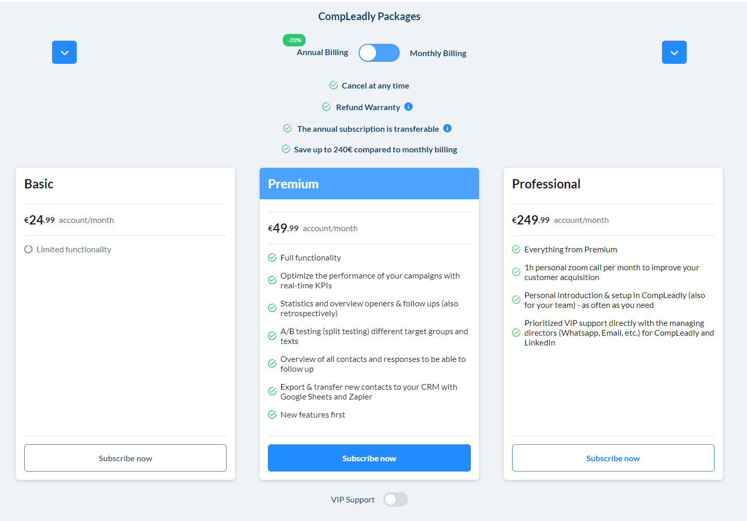Click info icon beside Refund Warranty
The image size is (747, 521).
(x=409, y=107)
